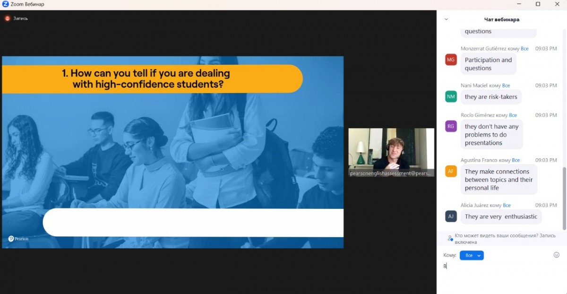Click the RG avatar of Rocío Giménez
Image resolution: width=567 pixels, height=294 pixels.
pyautogui.click(x=451, y=126)
